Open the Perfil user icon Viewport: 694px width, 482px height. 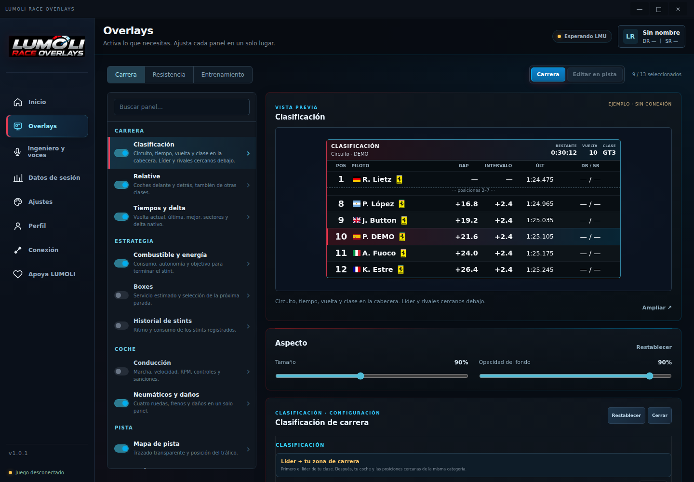(x=18, y=226)
